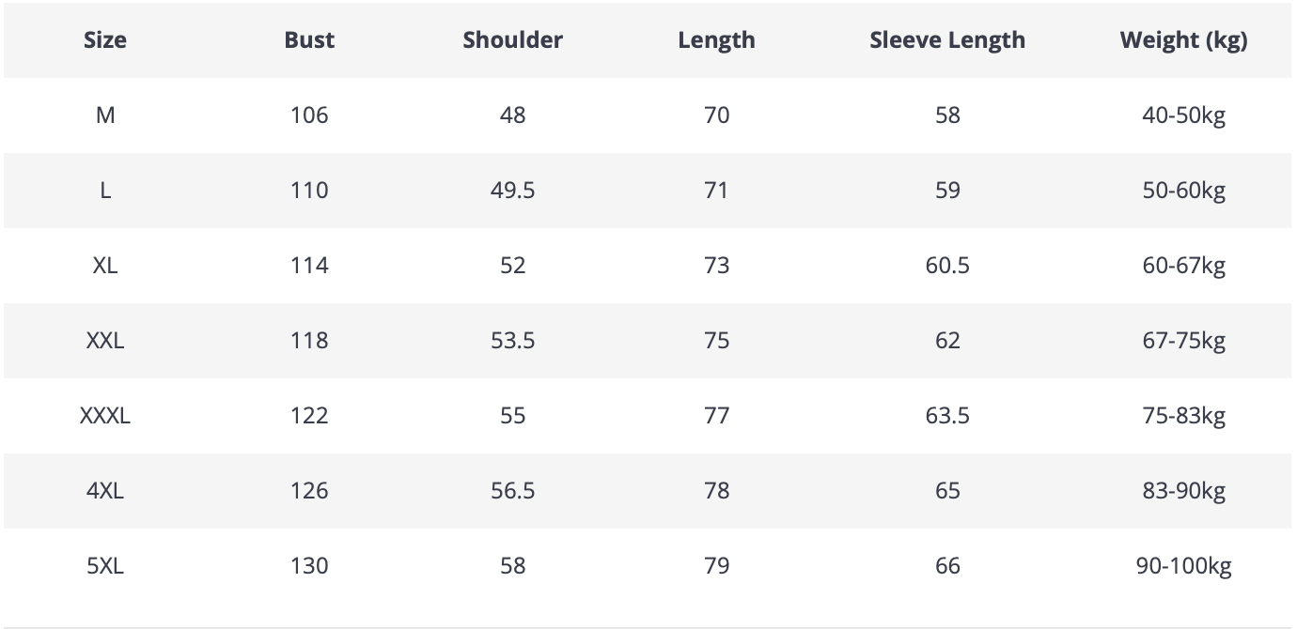Click the bust value 110
1297x629 pixels.
click(x=309, y=191)
